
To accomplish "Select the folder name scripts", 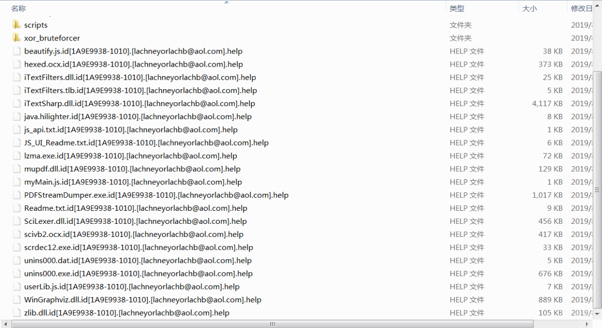I will tap(36, 25).
